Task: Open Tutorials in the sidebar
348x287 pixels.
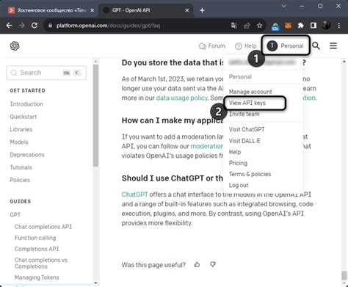Action: click(21, 167)
